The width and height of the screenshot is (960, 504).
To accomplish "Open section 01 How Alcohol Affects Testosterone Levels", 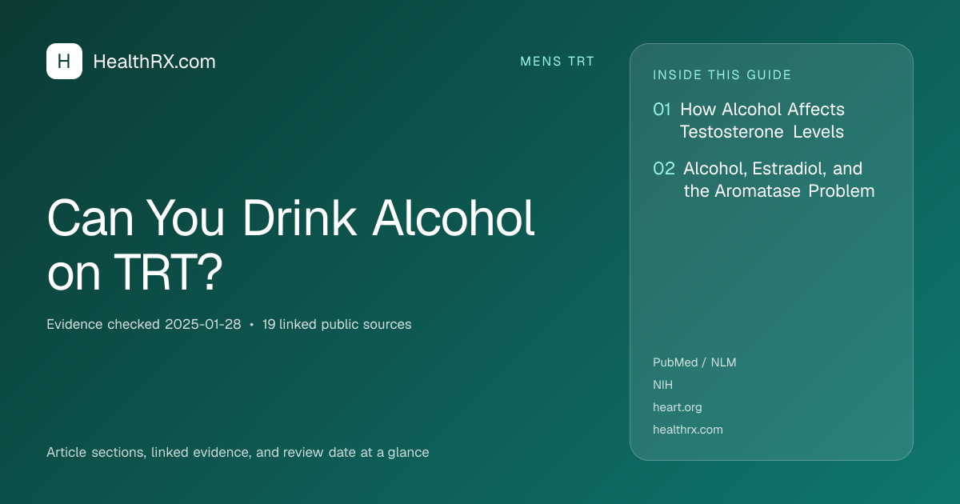I will pos(749,120).
